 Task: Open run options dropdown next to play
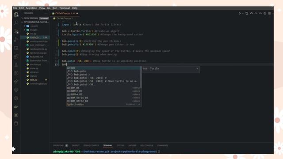coord(243,13)
